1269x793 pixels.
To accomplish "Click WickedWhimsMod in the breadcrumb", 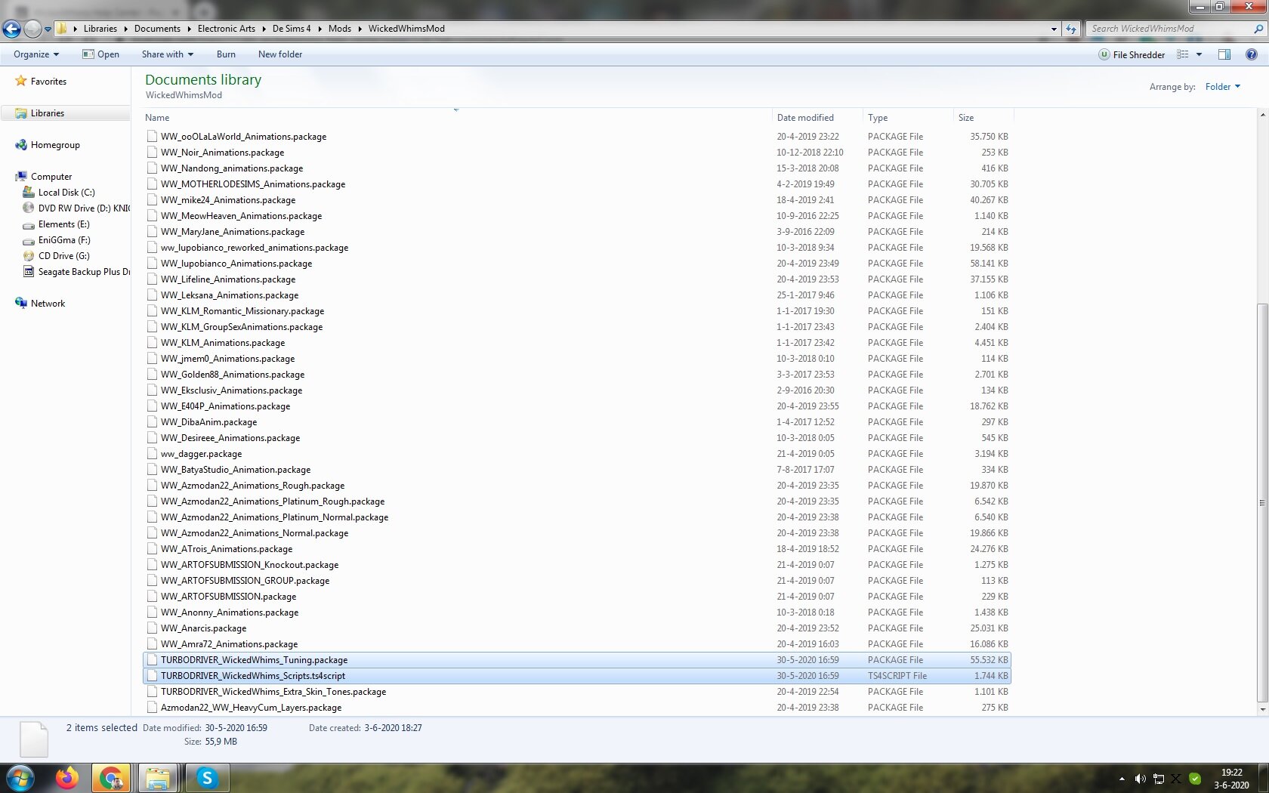I will pyautogui.click(x=406, y=29).
